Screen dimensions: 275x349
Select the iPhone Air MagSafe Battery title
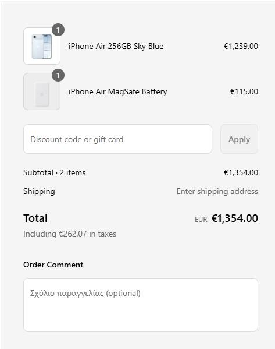coord(117,91)
